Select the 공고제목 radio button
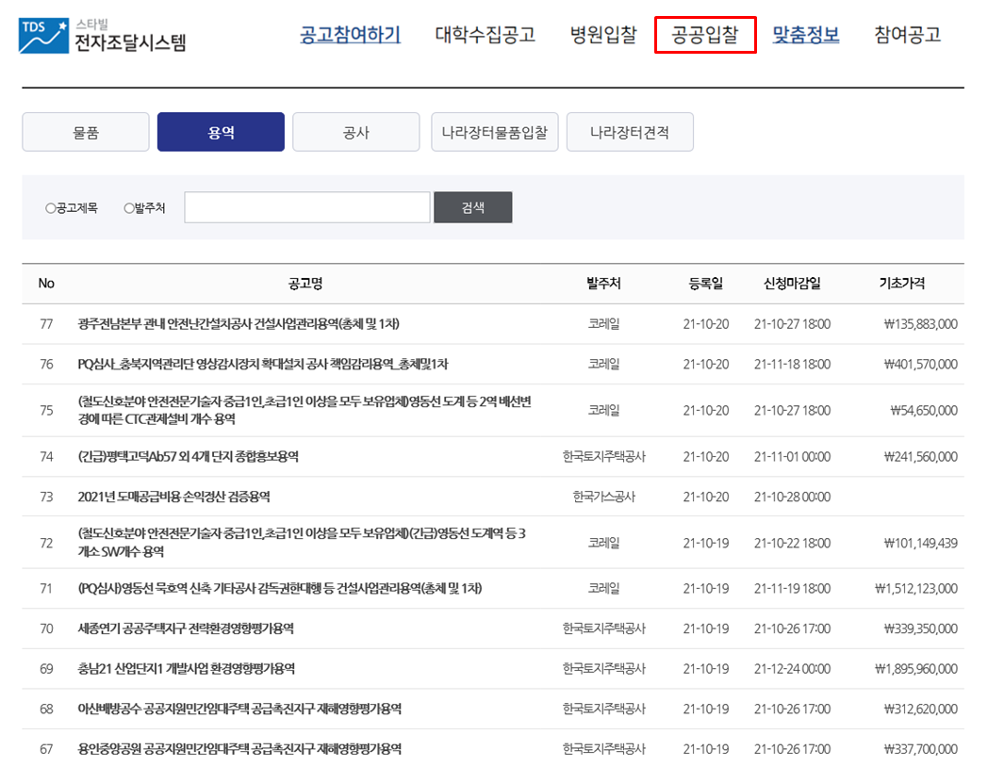The width and height of the screenshot is (988, 783). click(x=50, y=208)
